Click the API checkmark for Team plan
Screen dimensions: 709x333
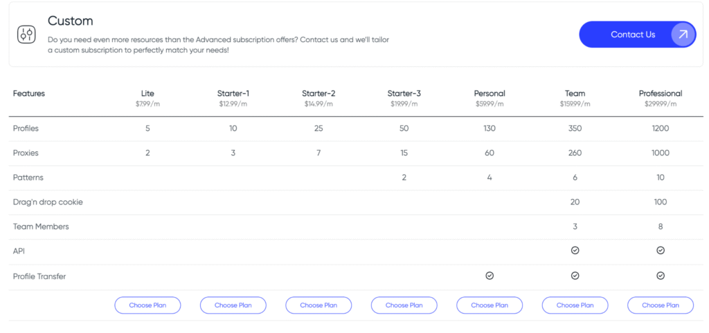[x=575, y=251]
